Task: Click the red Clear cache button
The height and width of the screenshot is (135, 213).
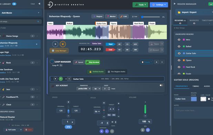Action: point(28,130)
